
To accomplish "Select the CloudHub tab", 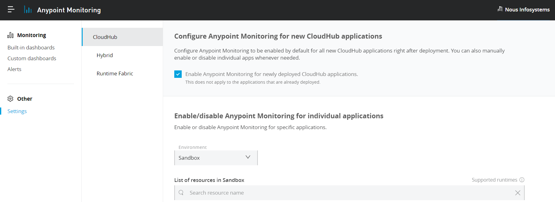I will click(123, 37).
